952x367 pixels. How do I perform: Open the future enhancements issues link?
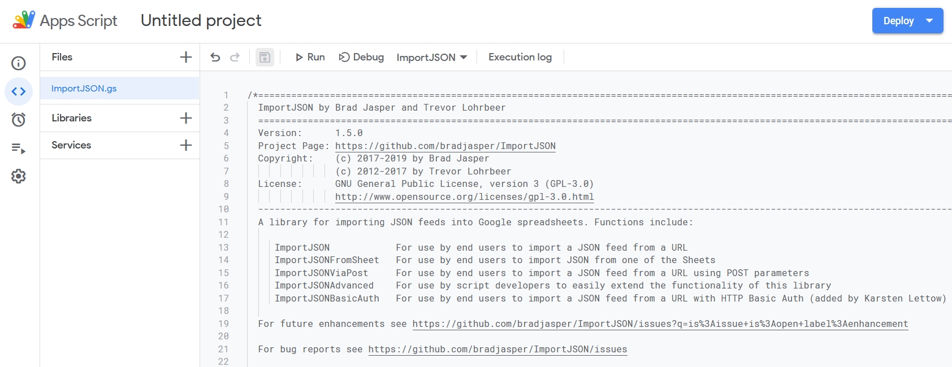click(660, 324)
